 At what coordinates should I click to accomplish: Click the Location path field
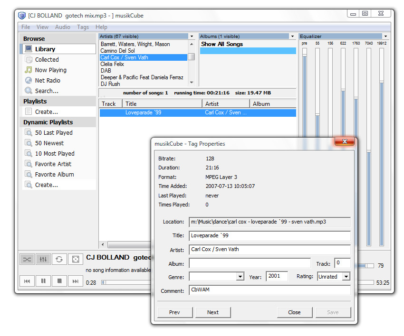point(269,222)
